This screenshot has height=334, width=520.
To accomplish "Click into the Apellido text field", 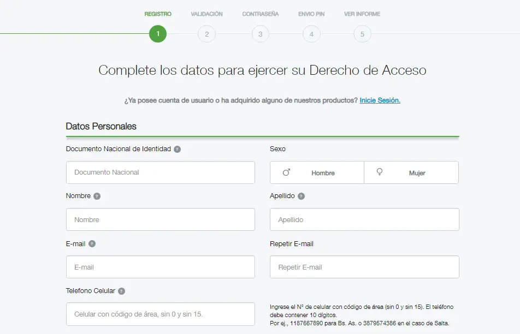I will coord(364,219).
